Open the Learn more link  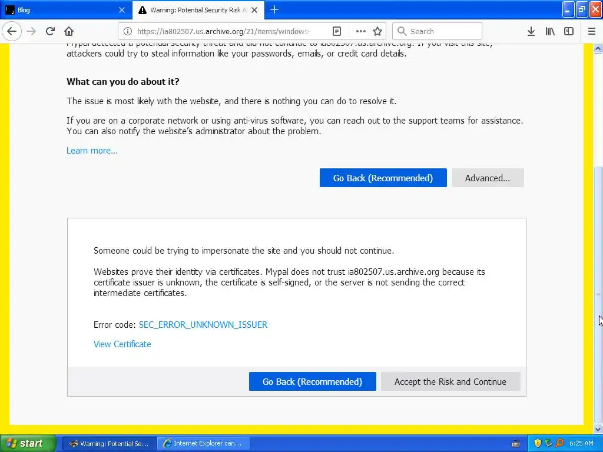[x=92, y=151]
